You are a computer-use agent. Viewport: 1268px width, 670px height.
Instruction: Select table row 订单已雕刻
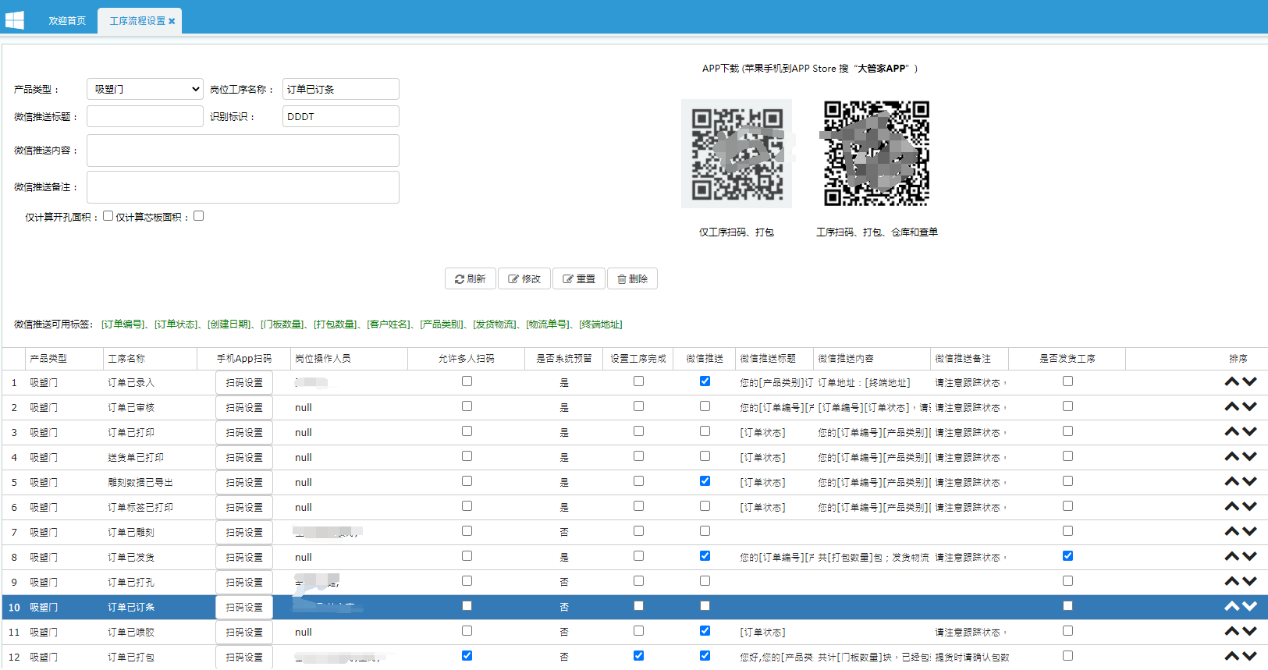click(634, 532)
